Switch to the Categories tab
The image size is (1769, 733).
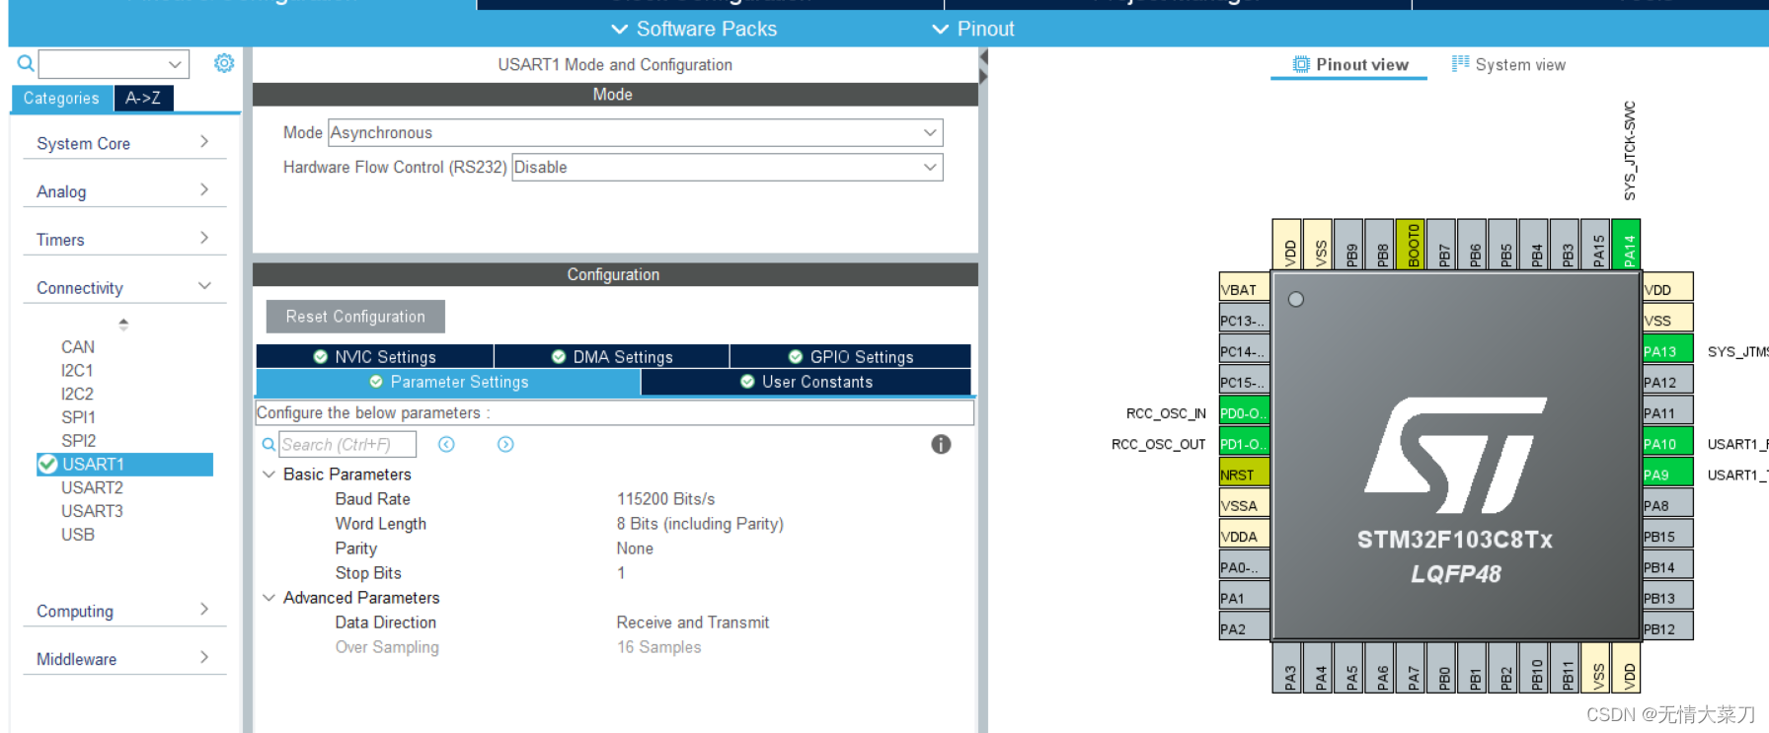(x=61, y=99)
